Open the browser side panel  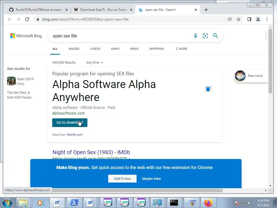pos(249,19)
